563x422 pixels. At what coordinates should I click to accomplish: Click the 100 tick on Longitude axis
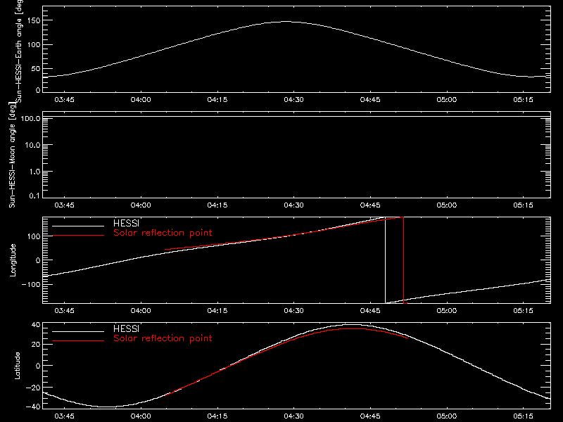[33, 236]
